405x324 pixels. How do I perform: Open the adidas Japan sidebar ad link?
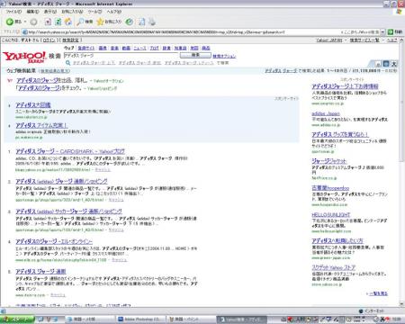pyautogui.click(x=326, y=113)
